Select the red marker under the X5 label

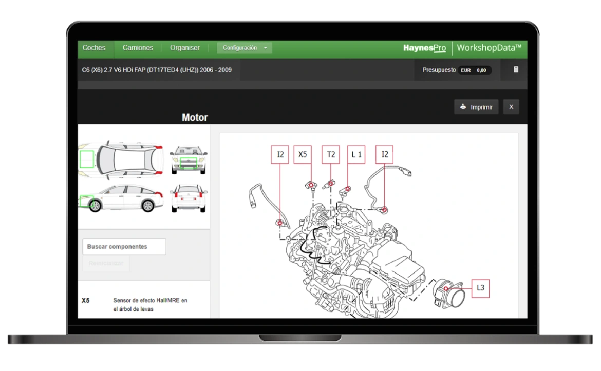click(311, 185)
